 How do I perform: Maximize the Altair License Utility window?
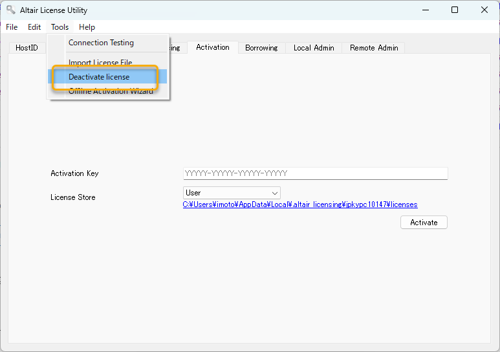455,10
